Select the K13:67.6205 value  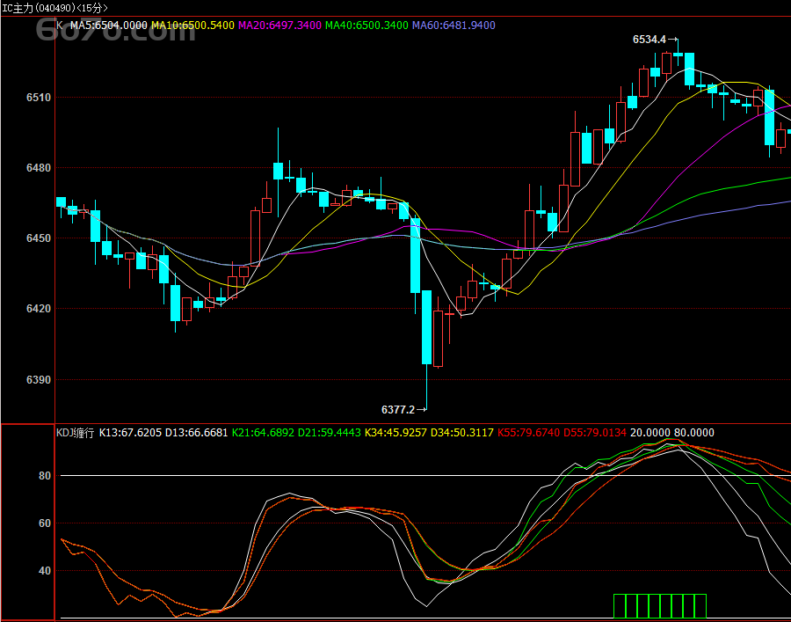130,433
